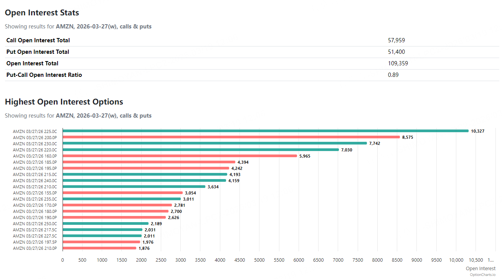The width and height of the screenshot is (502, 279).
Task: Click the Open Interest x-axis title
Action: (x=481, y=269)
